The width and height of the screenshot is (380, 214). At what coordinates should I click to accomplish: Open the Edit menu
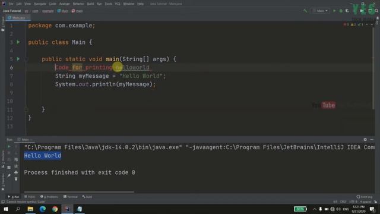pos(19,4)
